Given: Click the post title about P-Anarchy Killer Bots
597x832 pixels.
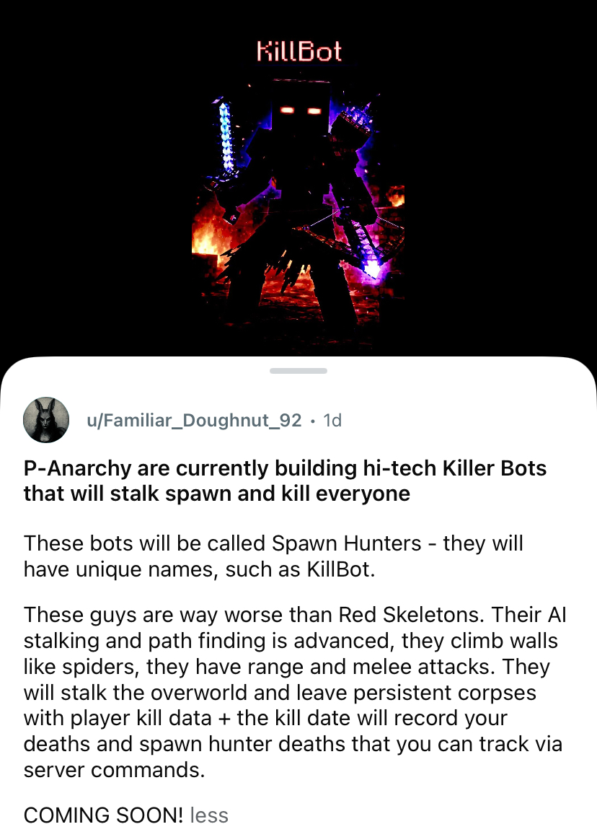Looking at the screenshot, I should [285, 481].
